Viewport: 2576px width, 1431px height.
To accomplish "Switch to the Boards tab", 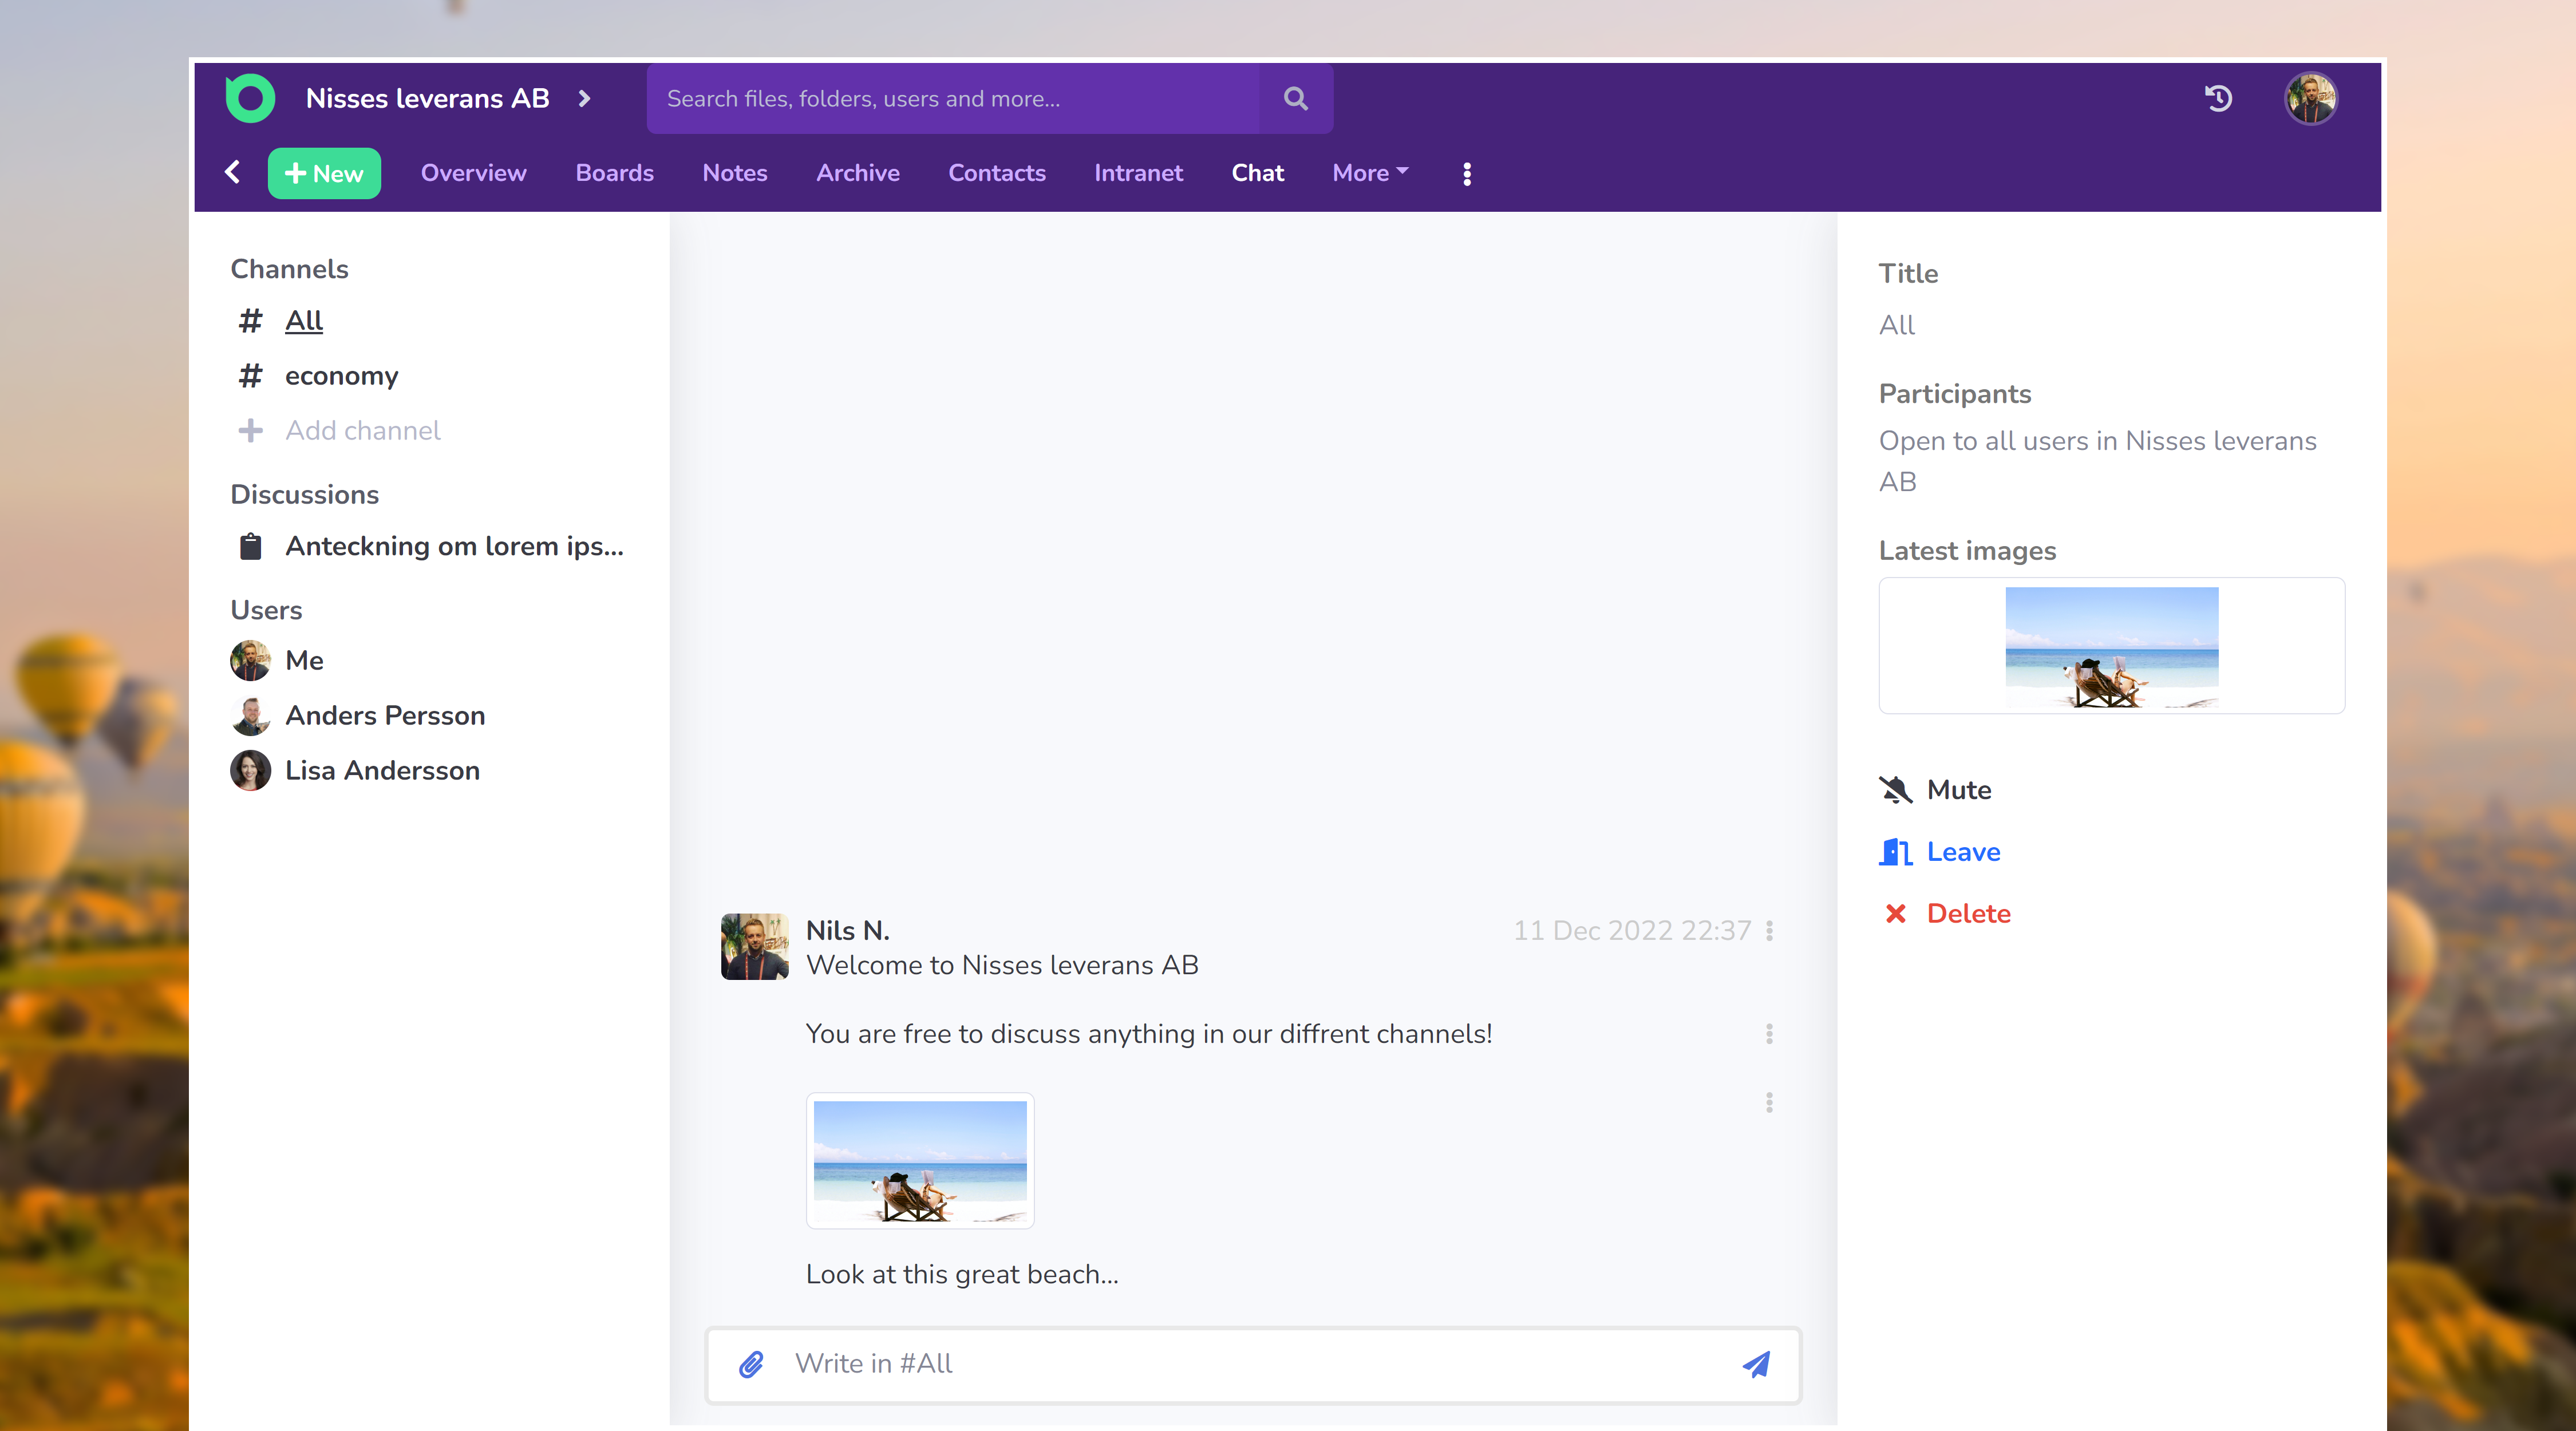I will click(614, 173).
